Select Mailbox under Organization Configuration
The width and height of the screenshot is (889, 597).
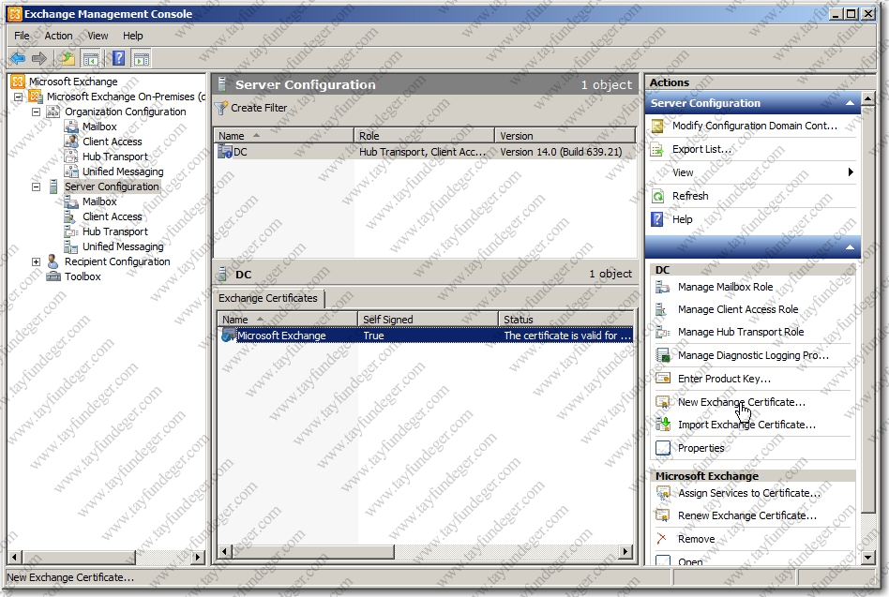(x=99, y=127)
